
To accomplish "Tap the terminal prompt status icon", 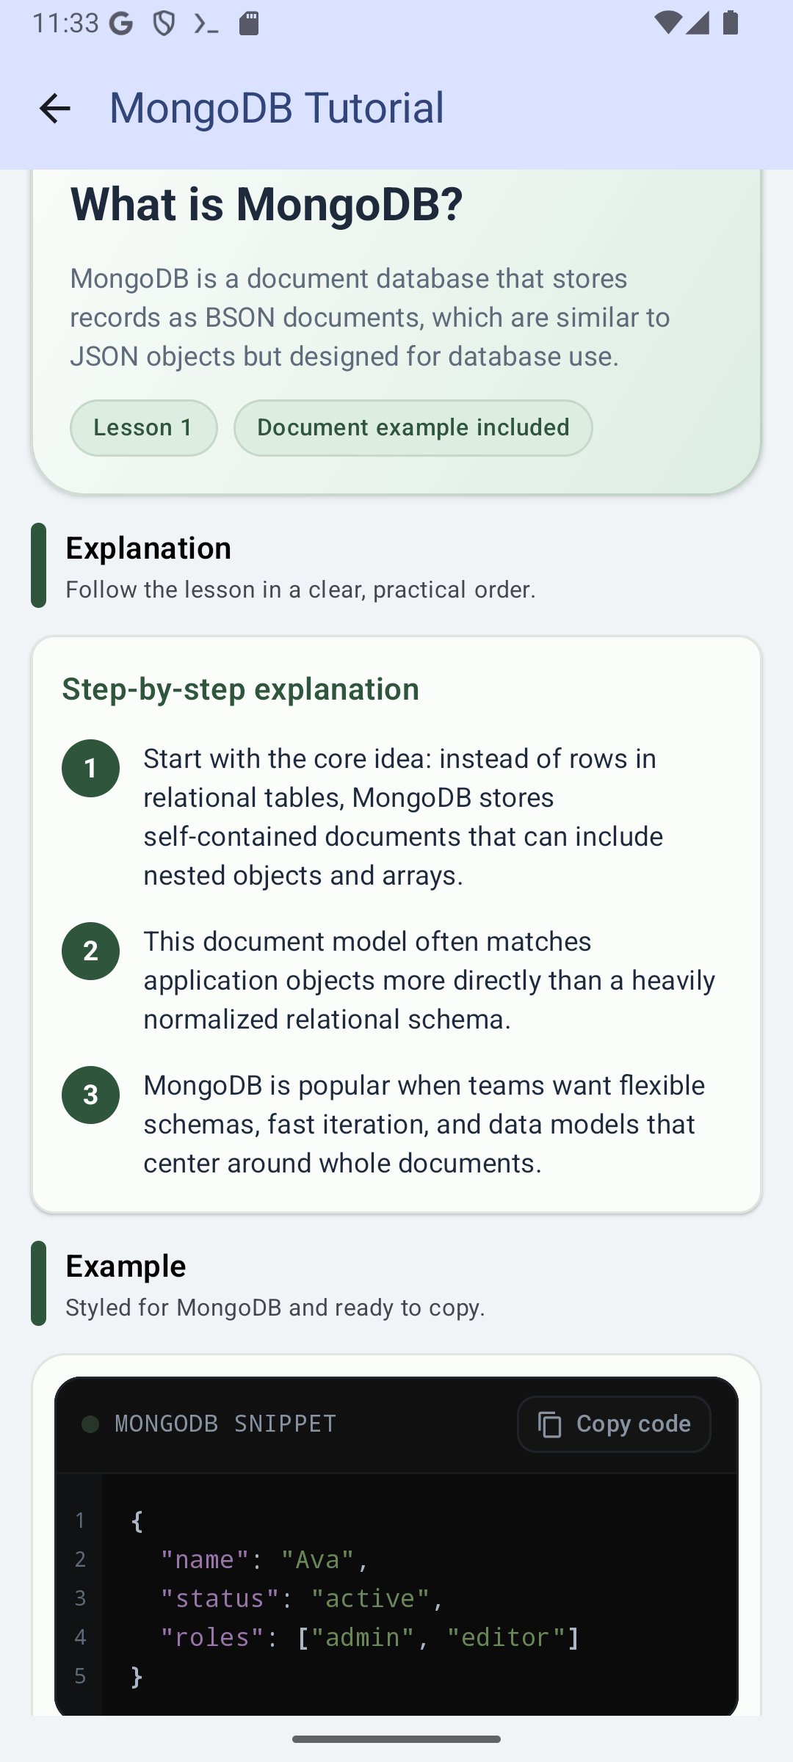I will pos(206,23).
